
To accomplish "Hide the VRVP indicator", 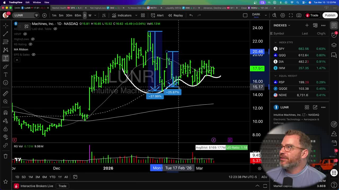I will [x=25, y=34].
